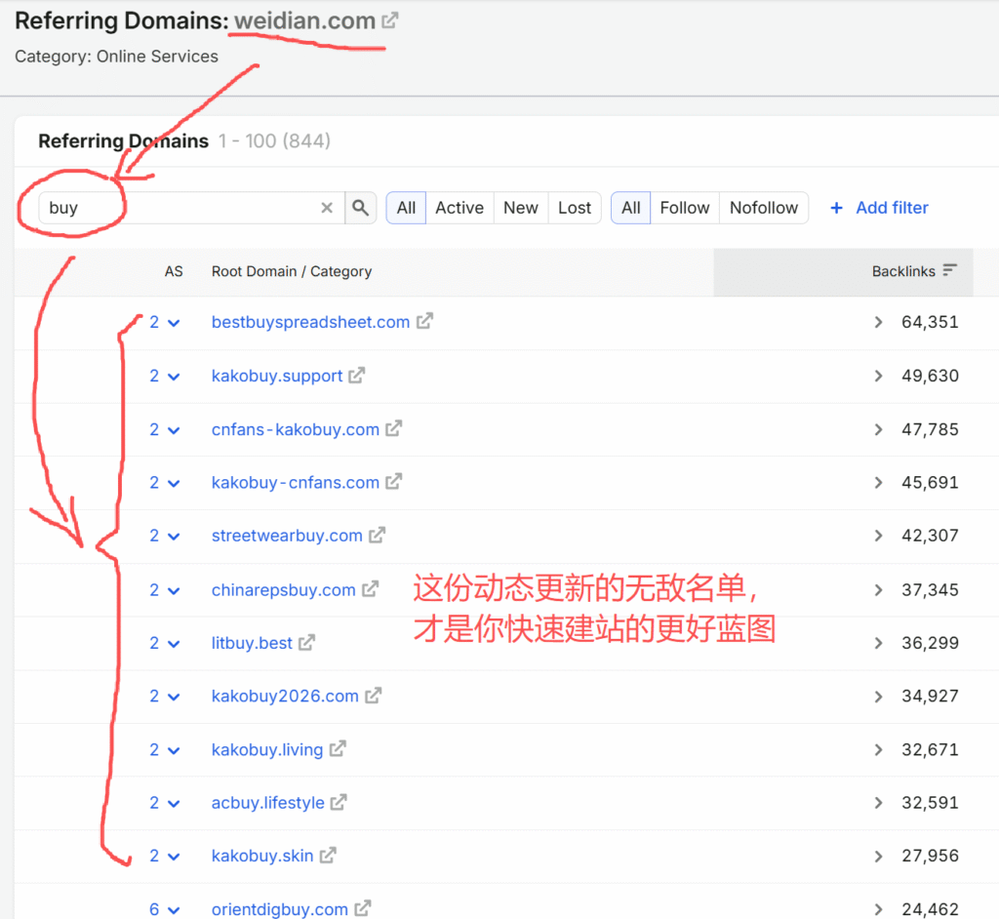Expand backlinks chevron for 64,351 row
Viewport: 999px width, 919px height.
pyautogui.click(x=879, y=322)
